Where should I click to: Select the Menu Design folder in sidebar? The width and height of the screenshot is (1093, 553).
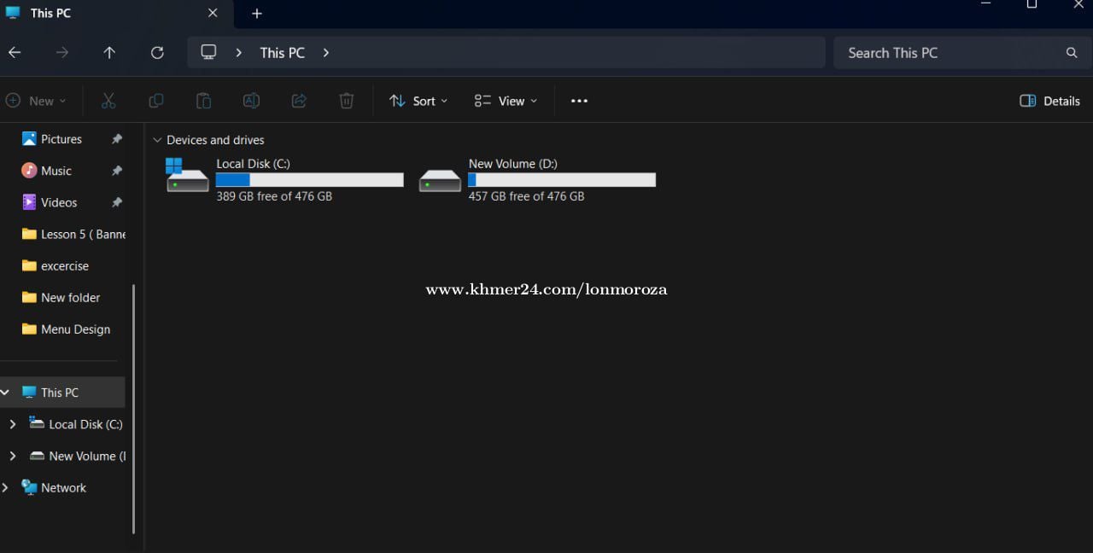click(75, 329)
